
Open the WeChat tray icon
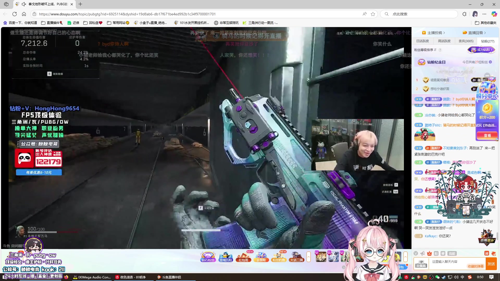coord(438,277)
